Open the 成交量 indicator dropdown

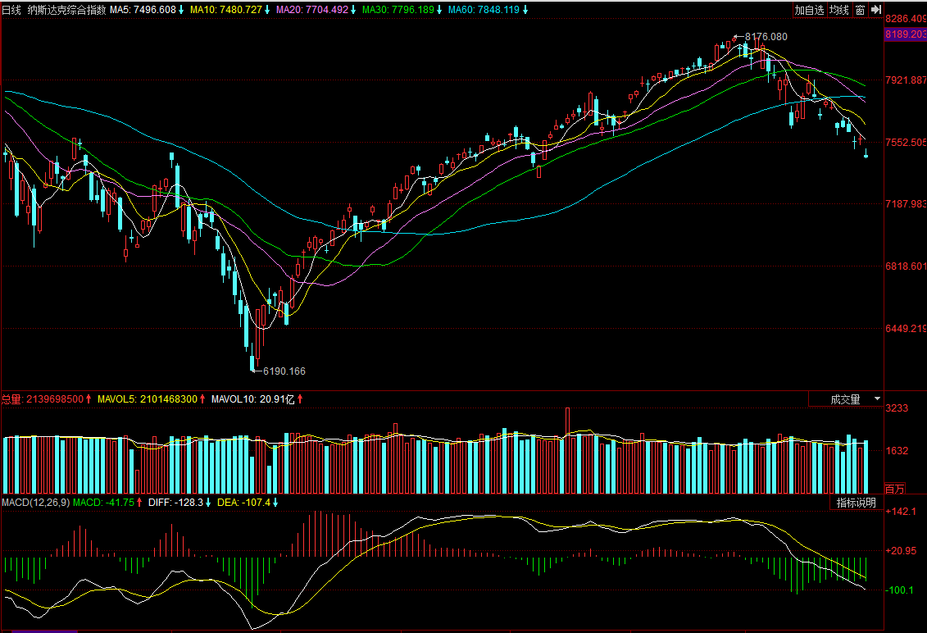pyautogui.click(x=845, y=399)
